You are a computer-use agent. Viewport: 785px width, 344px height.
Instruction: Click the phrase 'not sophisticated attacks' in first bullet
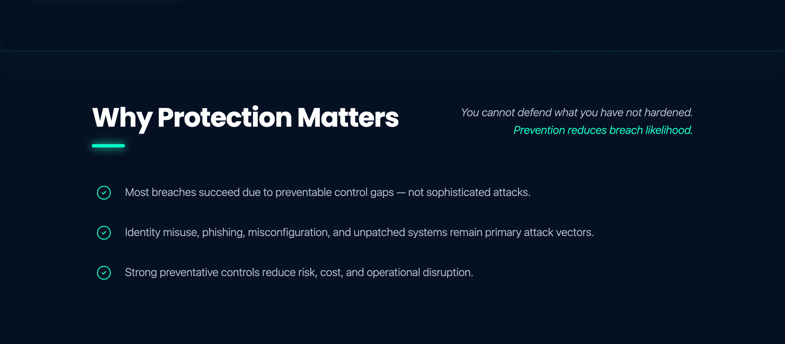tap(469, 192)
